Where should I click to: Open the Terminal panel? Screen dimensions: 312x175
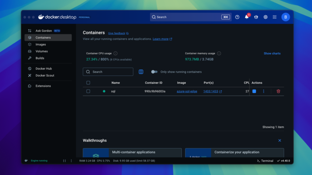pos(265,161)
